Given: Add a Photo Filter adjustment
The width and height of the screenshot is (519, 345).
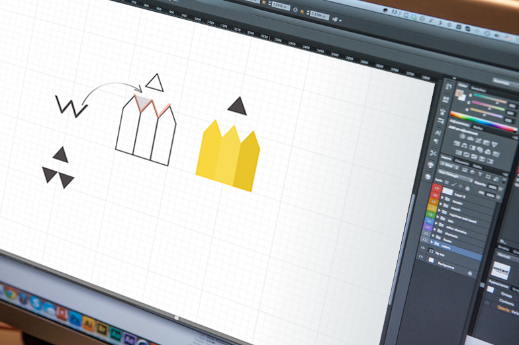Looking at the screenshot, I should [x=480, y=150].
